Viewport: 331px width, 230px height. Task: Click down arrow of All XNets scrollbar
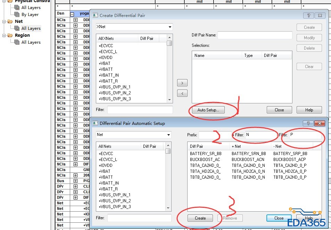click(x=169, y=100)
